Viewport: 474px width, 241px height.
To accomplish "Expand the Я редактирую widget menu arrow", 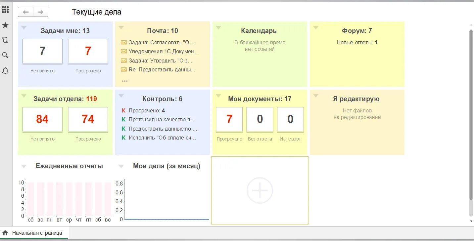I will click(316, 96).
